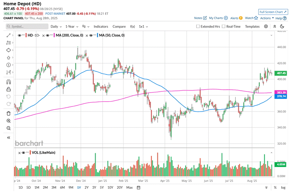Select the measure range tool
Screen dimensions: 297x193
pyautogui.click(x=9, y=72)
